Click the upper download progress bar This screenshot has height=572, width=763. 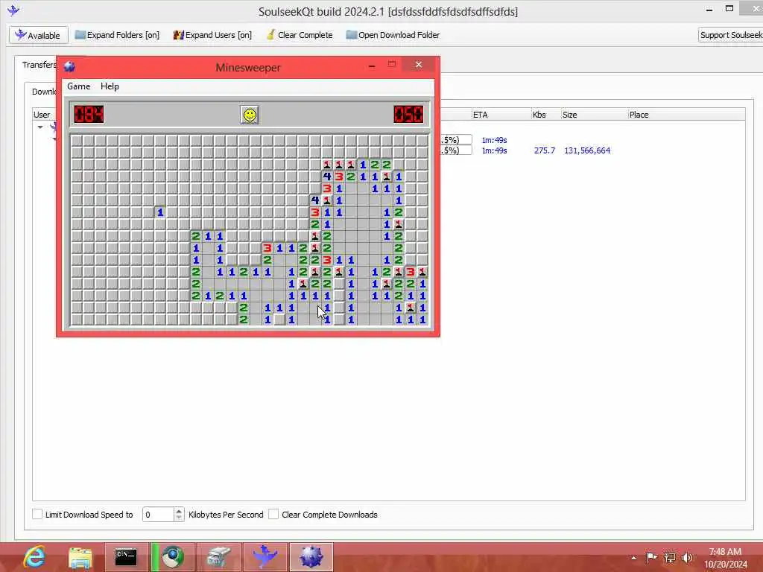click(x=456, y=140)
